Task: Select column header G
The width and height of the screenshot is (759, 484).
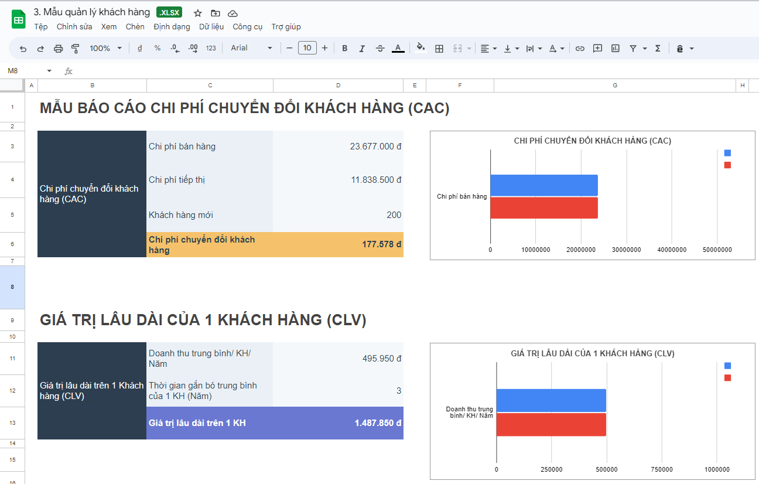Action: click(615, 86)
